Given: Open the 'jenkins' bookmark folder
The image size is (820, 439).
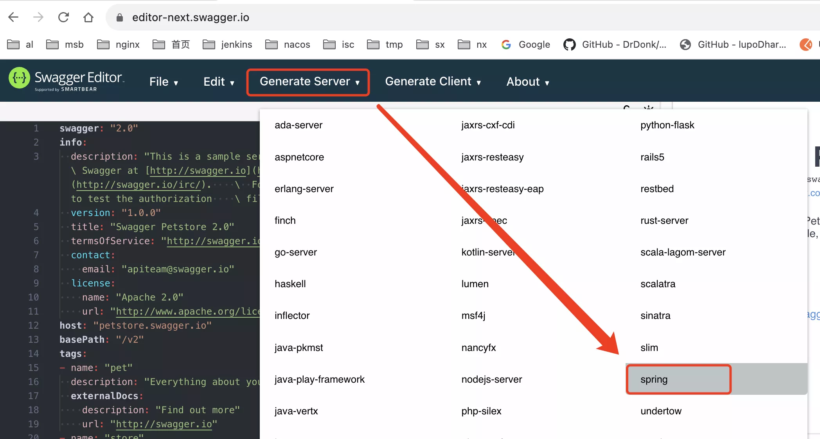Looking at the screenshot, I should click(227, 45).
